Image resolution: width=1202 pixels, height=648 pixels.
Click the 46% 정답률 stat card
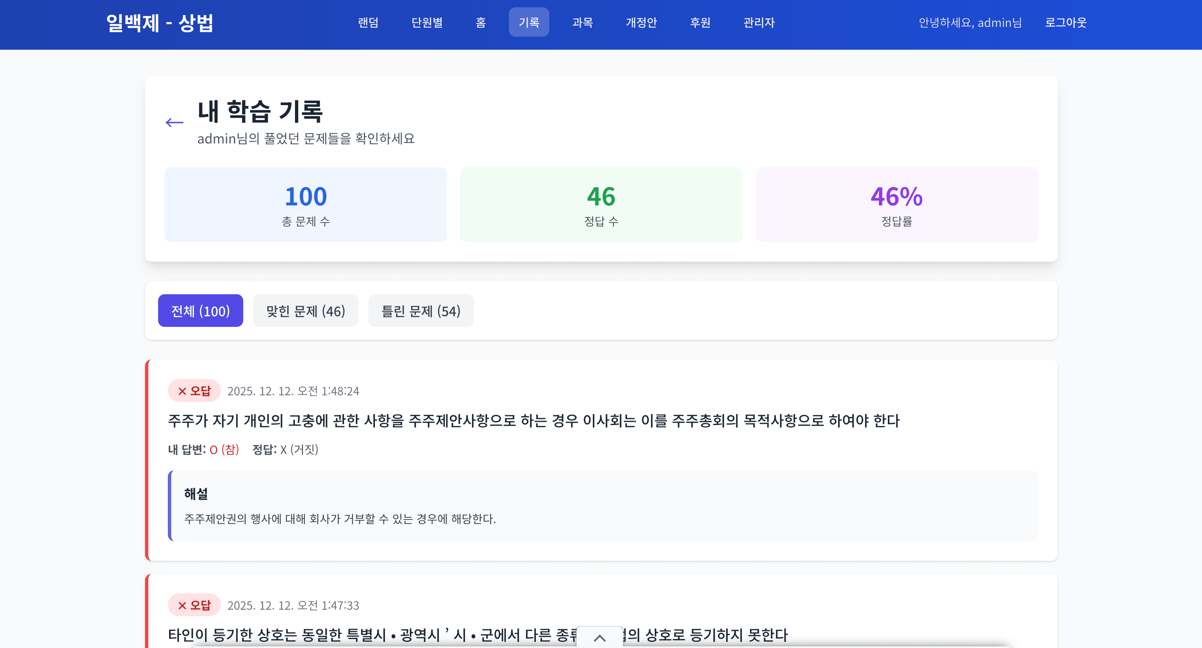coord(896,205)
